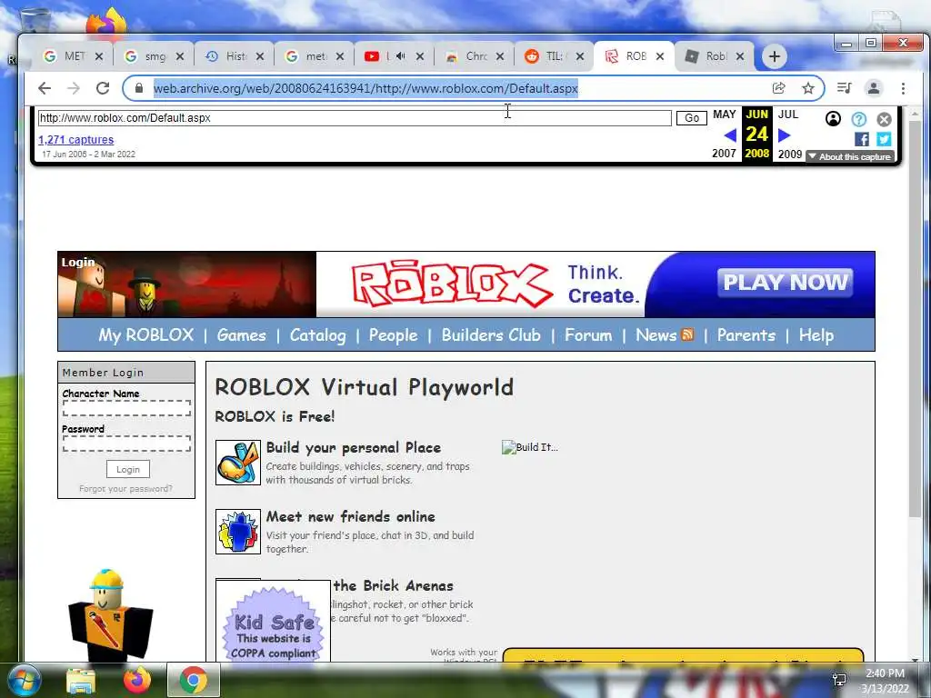Open the Forum menu item
The height and width of the screenshot is (698, 931).
pyautogui.click(x=588, y=334)
